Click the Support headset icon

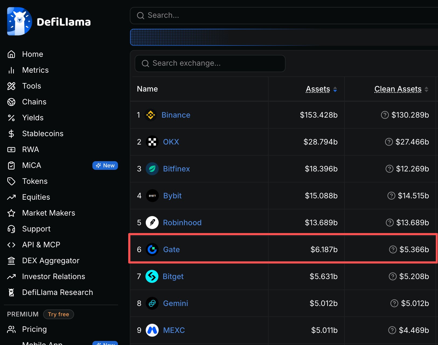click(x=11, y=229)
